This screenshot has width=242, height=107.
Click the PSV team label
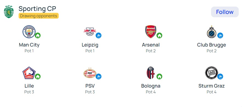90,86
